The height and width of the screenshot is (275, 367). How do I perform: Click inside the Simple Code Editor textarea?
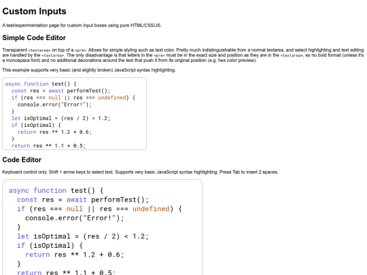coord(75,114)
